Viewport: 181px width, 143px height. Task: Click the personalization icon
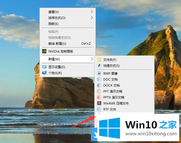coord(44,73)
